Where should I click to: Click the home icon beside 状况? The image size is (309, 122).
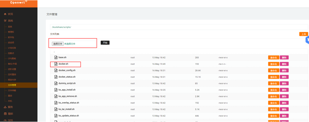[5, 14]
